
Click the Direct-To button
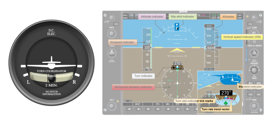point(250,83)
